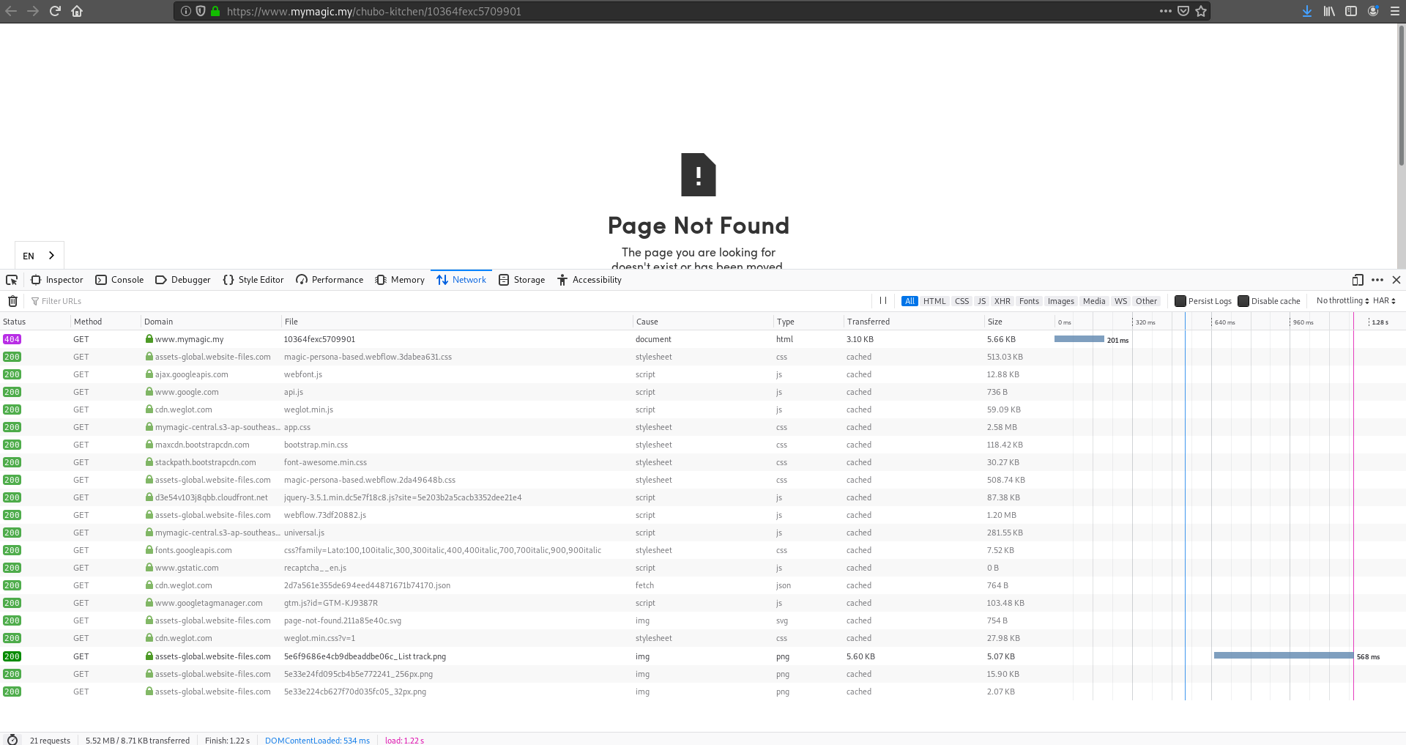Open the No throttling dropdown
Screen dimensions: 1406x745
[x=1342, y=300]
